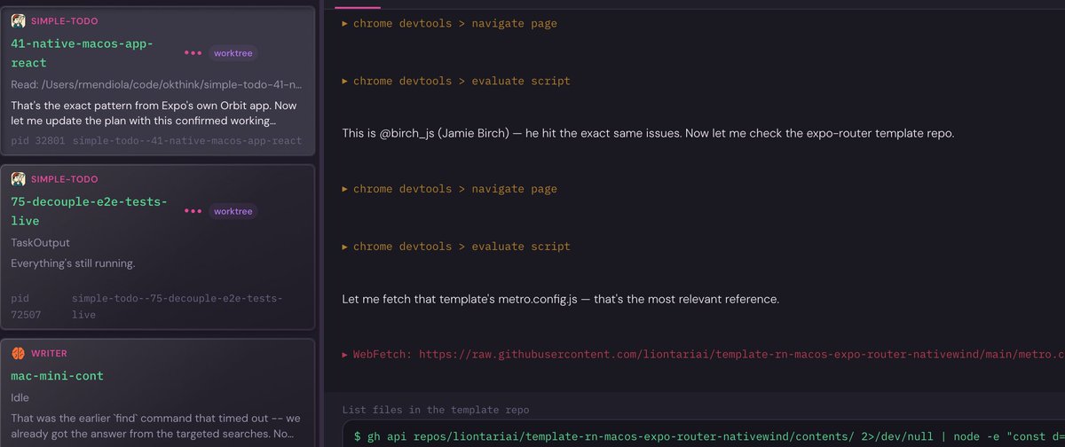
Task: Click the 'gh api repos/liontariai' command block
Action: point(703,435)
